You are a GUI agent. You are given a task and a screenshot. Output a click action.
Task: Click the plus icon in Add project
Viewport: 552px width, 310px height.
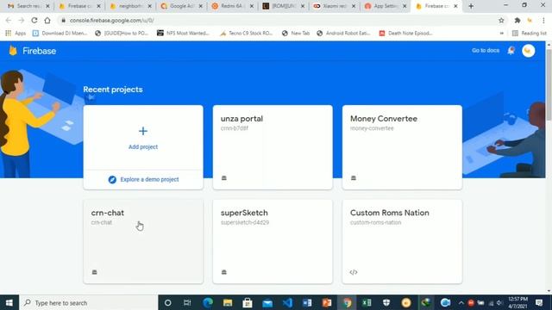tap(143, 131)
